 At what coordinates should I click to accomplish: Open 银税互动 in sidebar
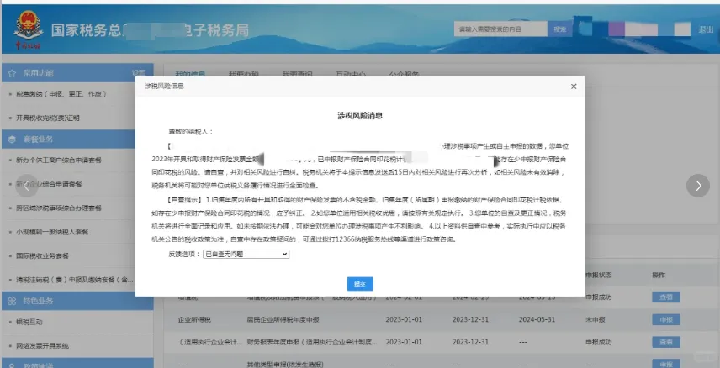click(x=29, y=322)
